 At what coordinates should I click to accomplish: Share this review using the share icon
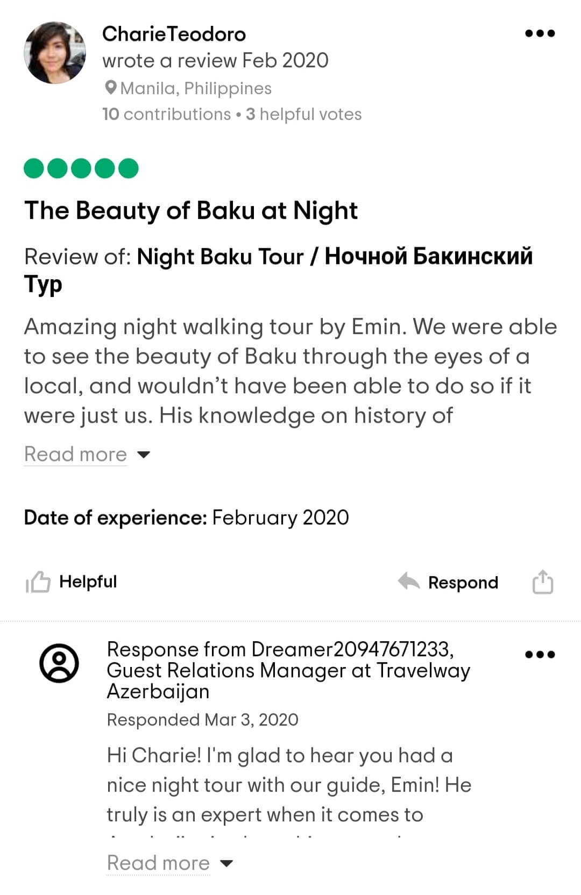[x=542, y=582]
